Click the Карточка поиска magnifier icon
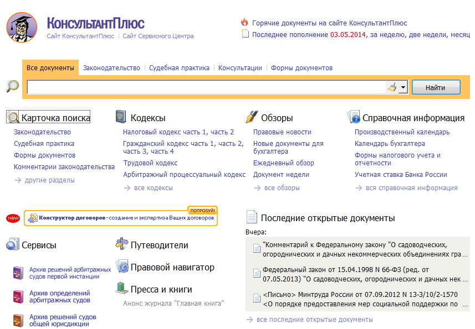Screen dimensions: 475x329 point(13,117)
